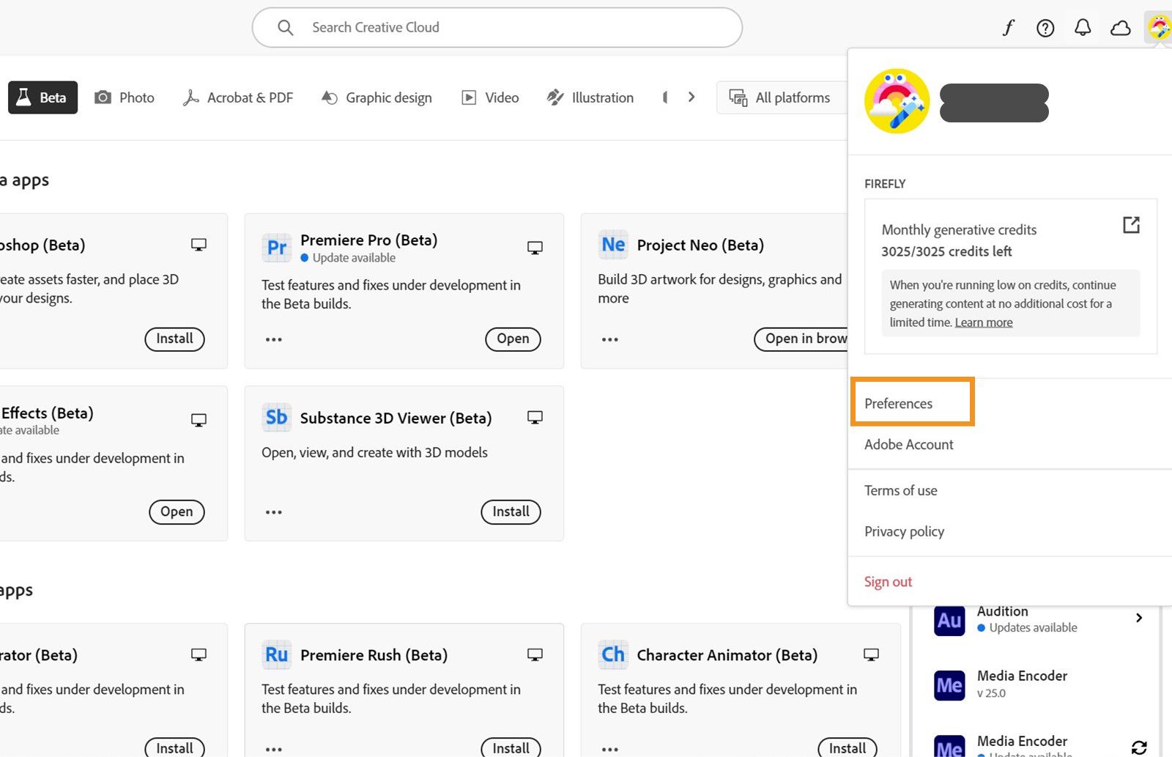Click the profile avatar in top bar
Image resolution: width=1172 pixels, height=757 pixels.
coord(1159,28)
